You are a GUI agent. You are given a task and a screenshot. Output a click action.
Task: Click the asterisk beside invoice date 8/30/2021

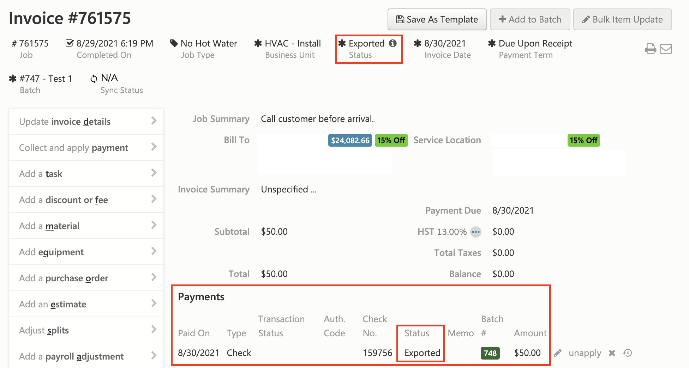click(x=418, y=43)
